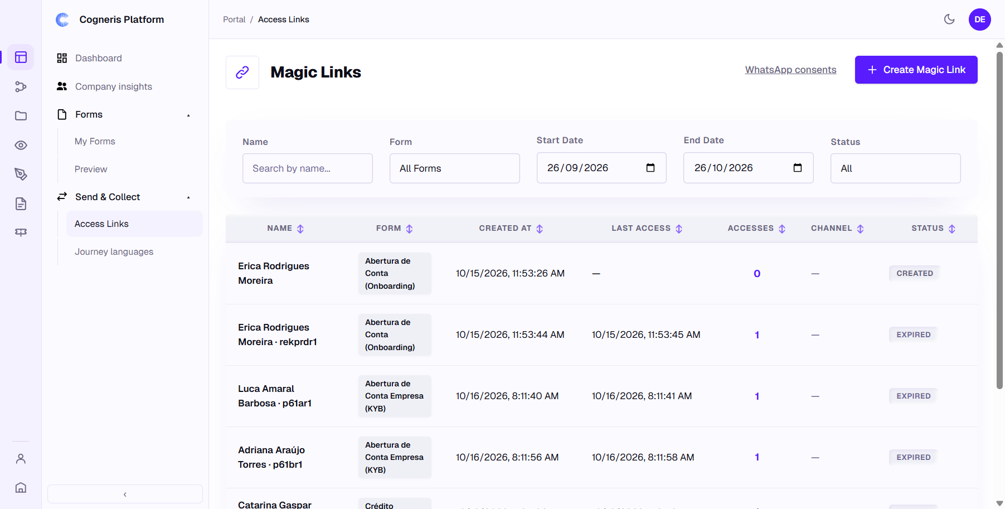Sort table by Status column
The width and height of the screenshot is (1005, 509).
tap(952, 229)
